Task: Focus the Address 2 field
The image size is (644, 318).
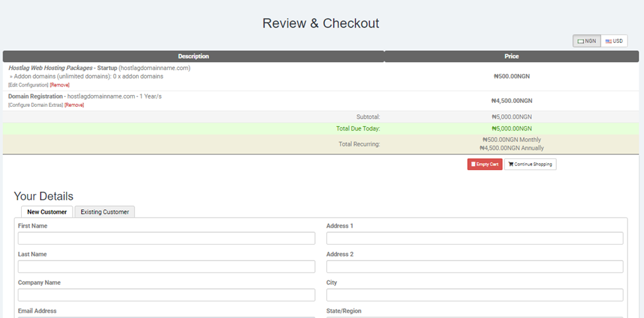Action: [474, 267]
